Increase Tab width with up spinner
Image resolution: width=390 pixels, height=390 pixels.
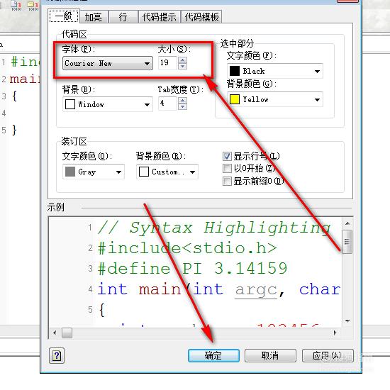point(183,101)
